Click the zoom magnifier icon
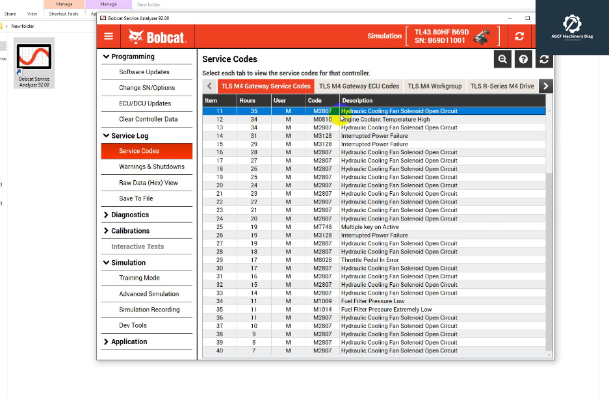Viewport: 609px width, 400px height. pyautogui.click(x=502, y=59)
